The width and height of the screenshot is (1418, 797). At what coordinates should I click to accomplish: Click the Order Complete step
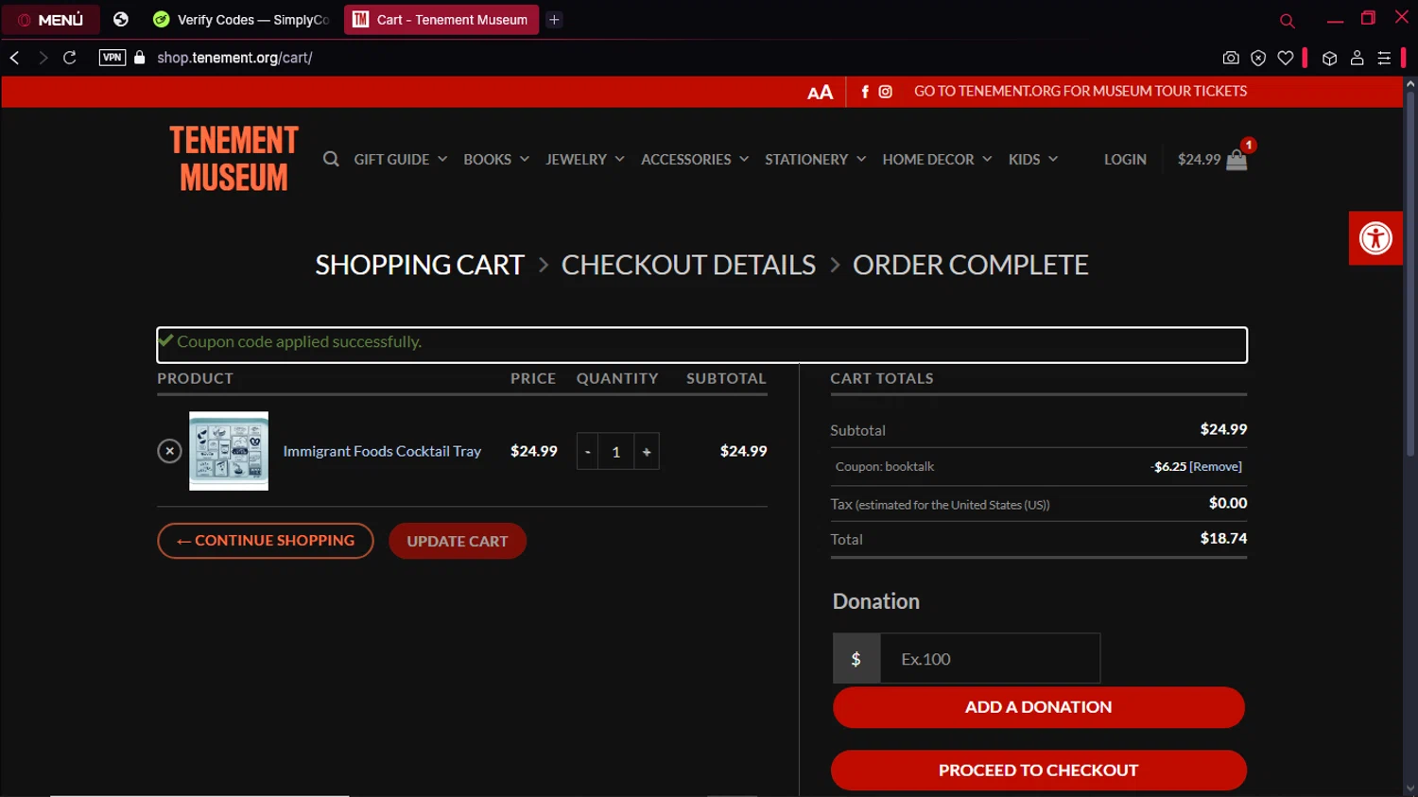[971, 265]
